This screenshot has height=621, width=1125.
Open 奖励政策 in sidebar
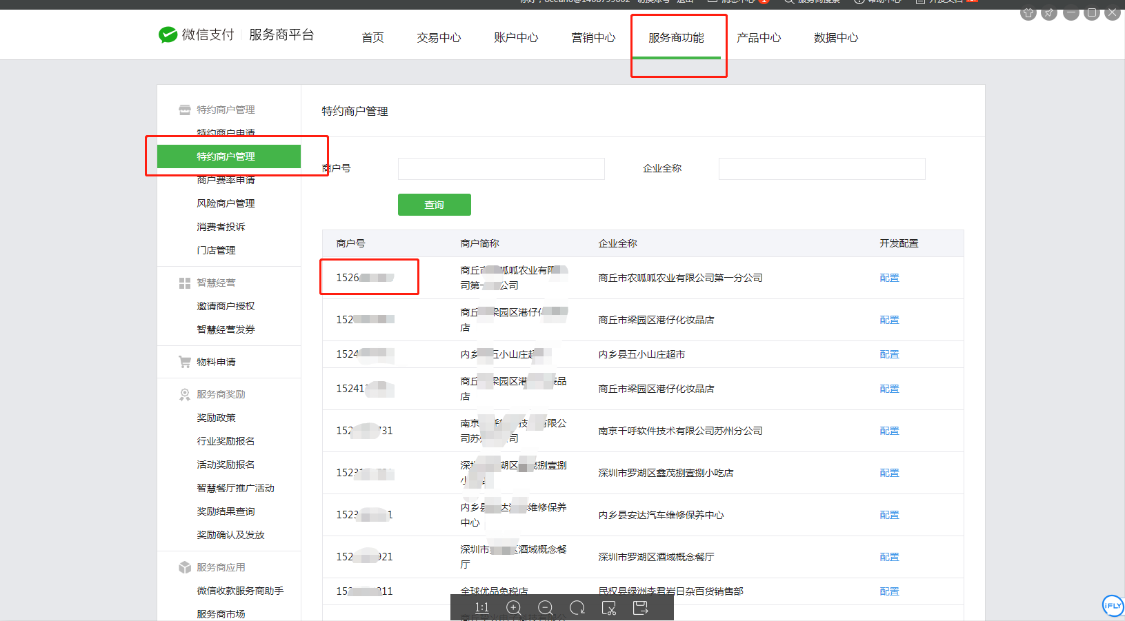pos(216,418)
